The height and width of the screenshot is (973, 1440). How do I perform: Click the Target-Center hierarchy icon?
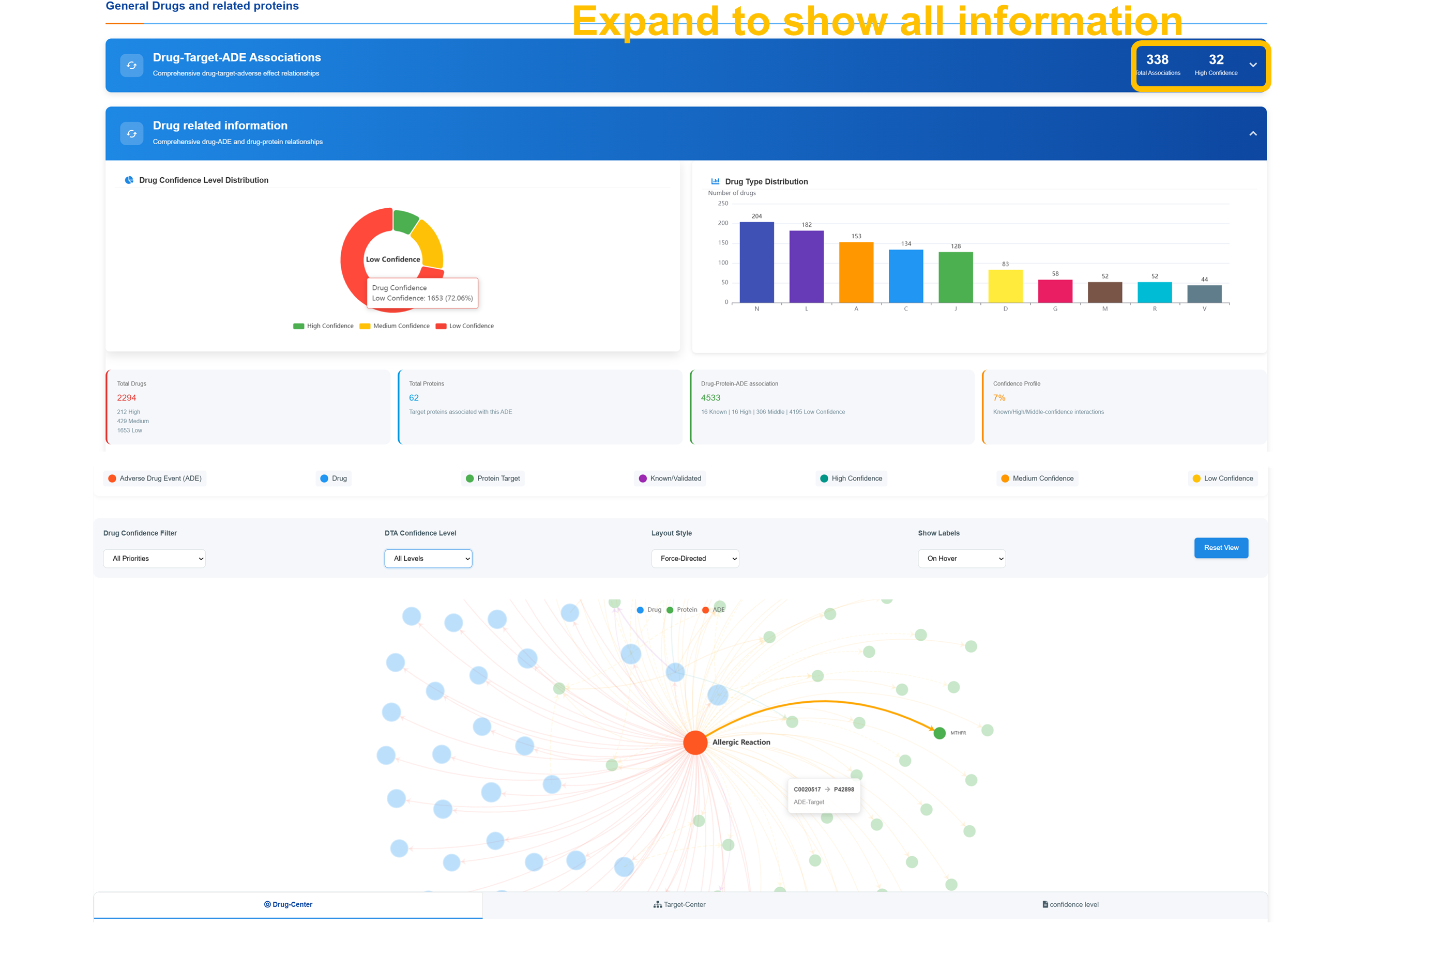coord(657,904)
